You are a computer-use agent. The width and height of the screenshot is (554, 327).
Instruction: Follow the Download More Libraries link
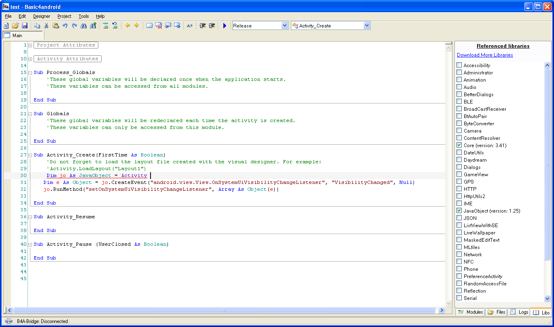485,55
